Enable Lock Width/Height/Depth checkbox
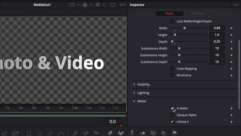The height and width of the screenshot is (136, 241). pyautogui.click(x=172, y=21)
